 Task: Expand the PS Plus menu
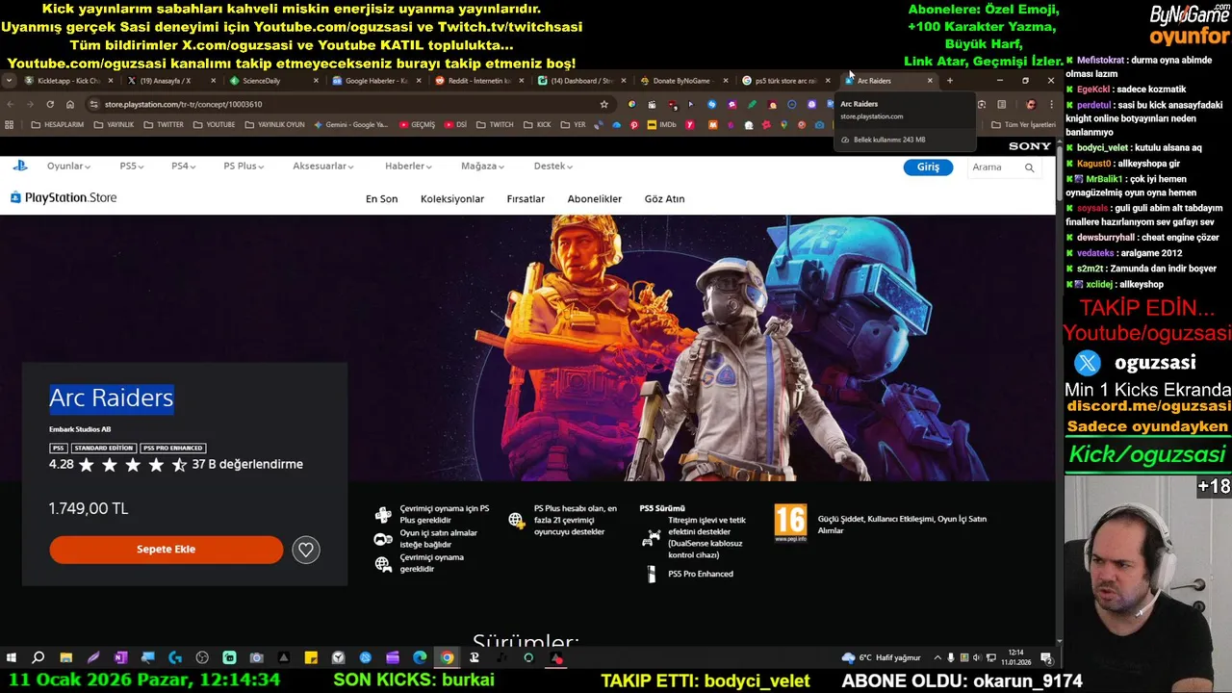point(244,167)
